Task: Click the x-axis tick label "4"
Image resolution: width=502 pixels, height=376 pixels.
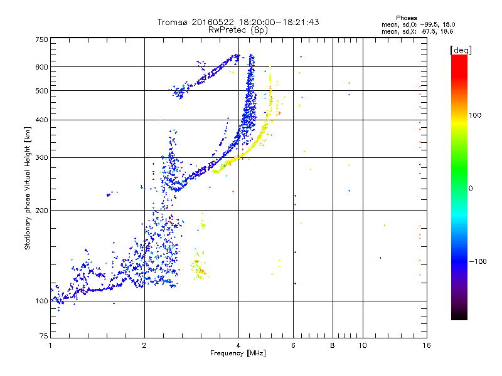Action: pyautogui.click(x=238, y=345)
